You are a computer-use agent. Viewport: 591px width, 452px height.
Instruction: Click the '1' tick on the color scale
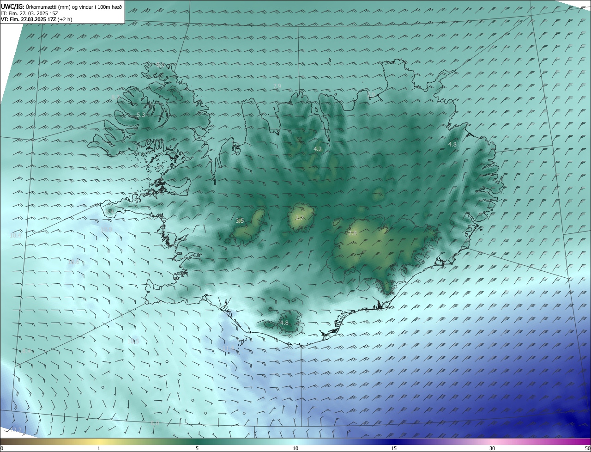tap(99, 448)
